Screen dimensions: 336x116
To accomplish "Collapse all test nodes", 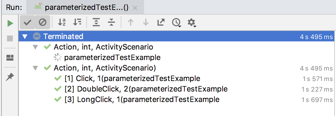I will point(111,22).
